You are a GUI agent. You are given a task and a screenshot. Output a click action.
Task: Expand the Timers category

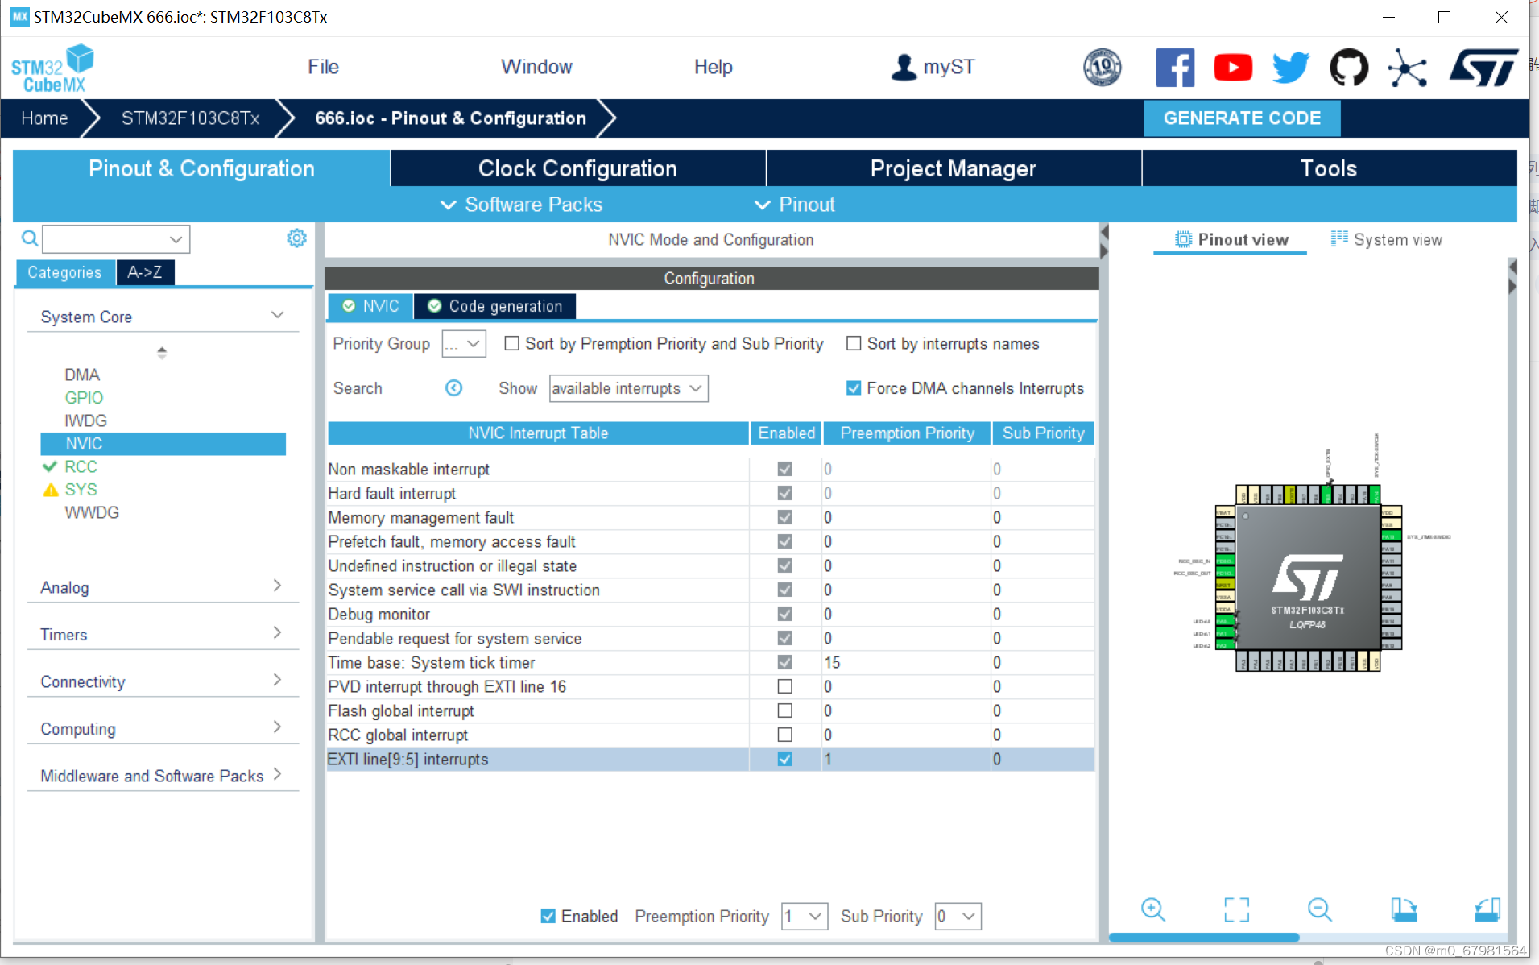277,632
